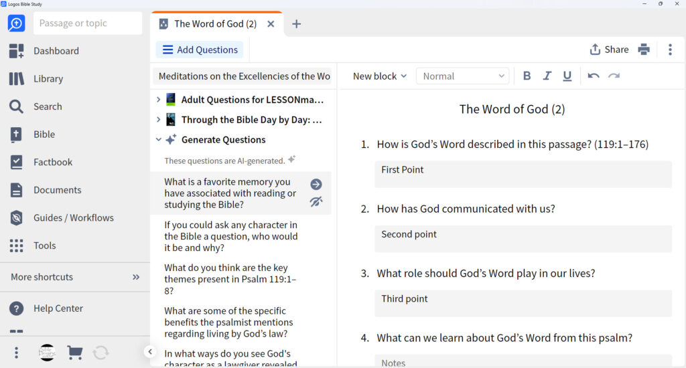Click into the Third point answer box
This screenshot has width=686, height=368.
(523, 303)
